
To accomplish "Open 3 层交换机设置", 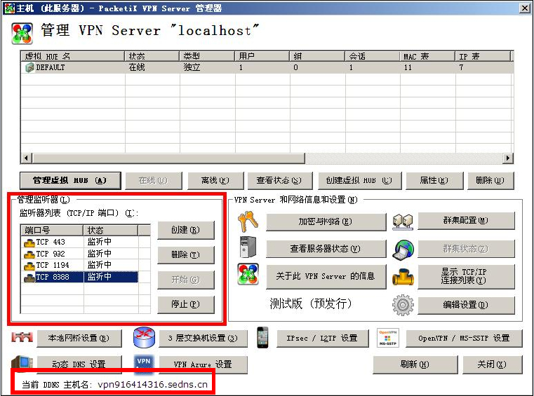I will [203, 338].
